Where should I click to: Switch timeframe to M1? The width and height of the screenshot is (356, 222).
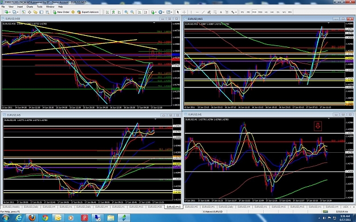point(242,12)
